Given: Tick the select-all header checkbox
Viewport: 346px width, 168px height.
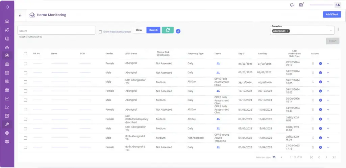Looking at the screenshot, I should tap(25, 54).
